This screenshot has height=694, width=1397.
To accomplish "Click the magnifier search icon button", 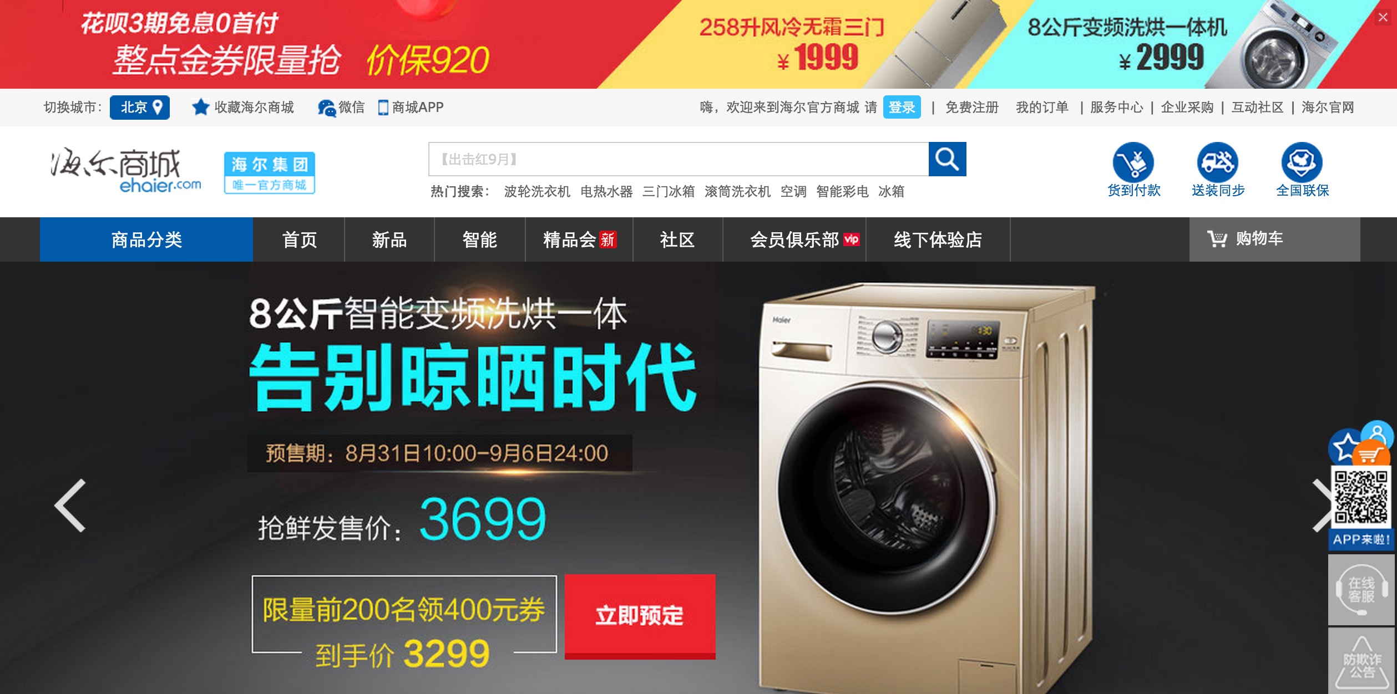I will tap(947, 159).
